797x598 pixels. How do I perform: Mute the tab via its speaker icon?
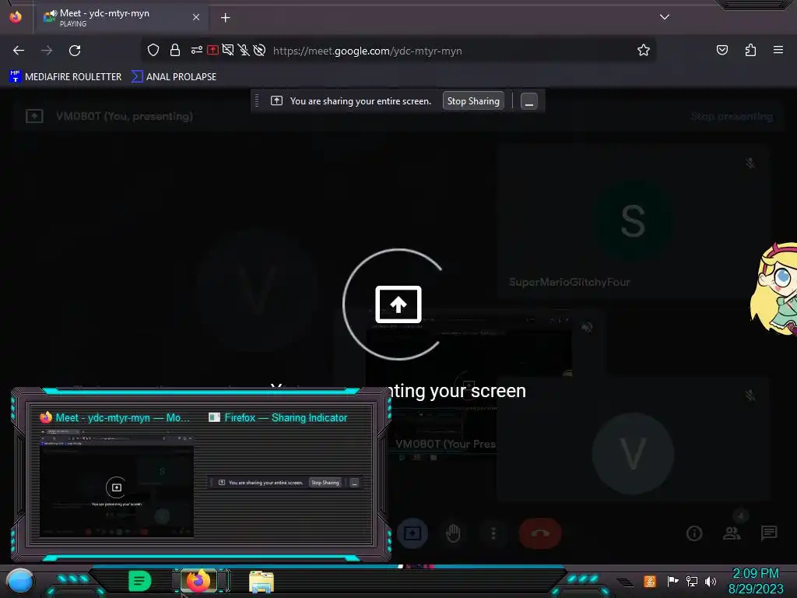[53, 14]
